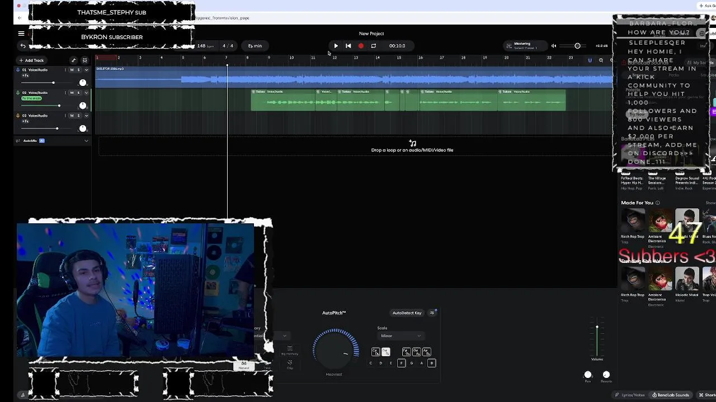This screenshot has width=716, height=402.
Task: Click the timeline zoom magnifier icon
Action: click(x=601, y=60)
